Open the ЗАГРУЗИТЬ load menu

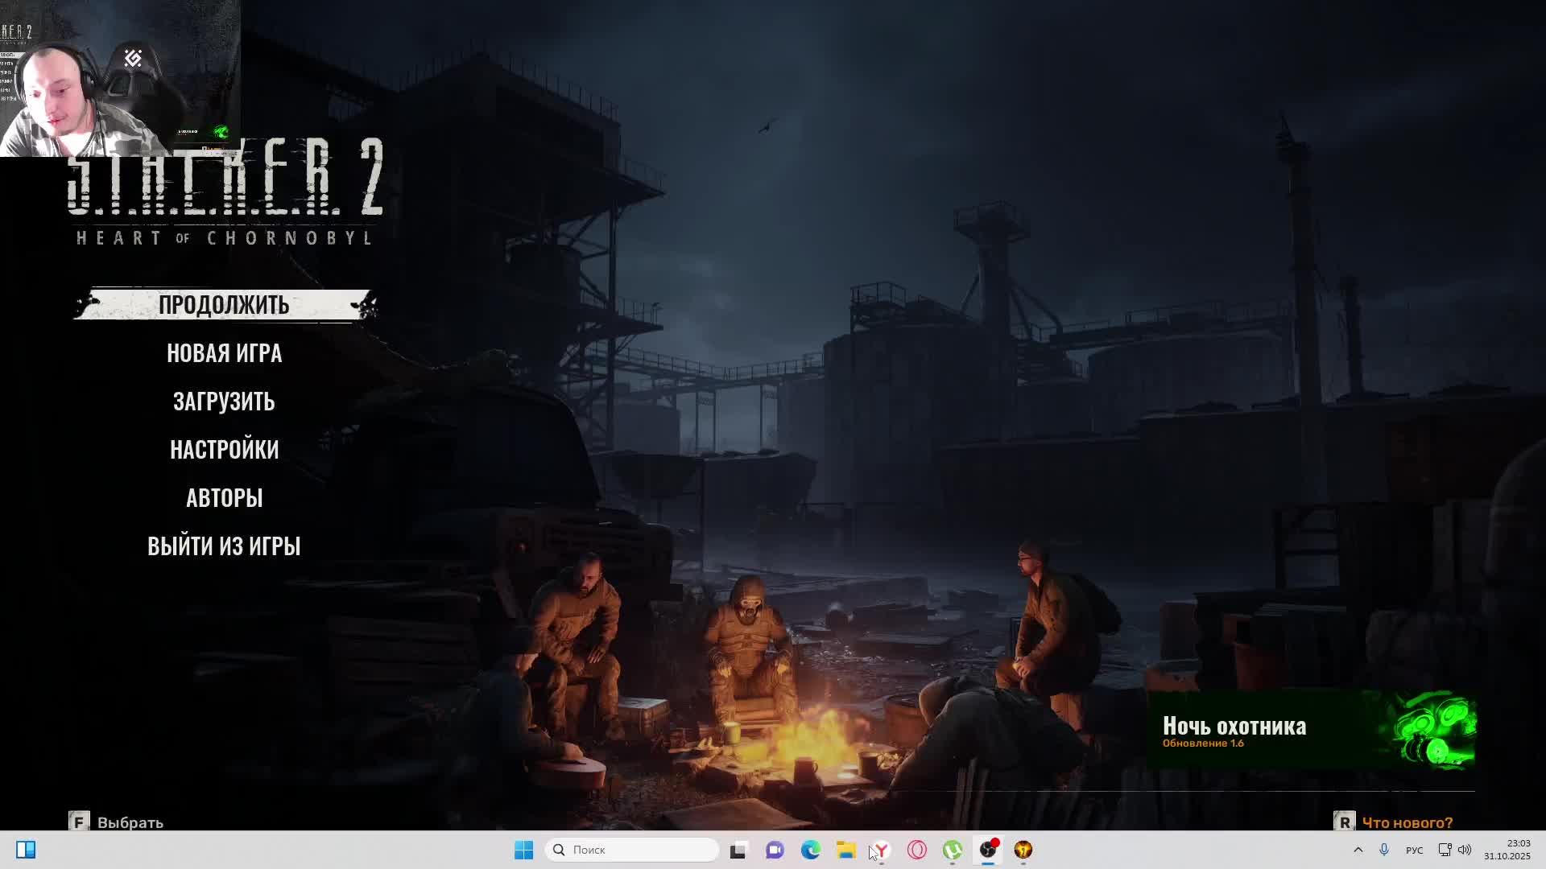224,402
